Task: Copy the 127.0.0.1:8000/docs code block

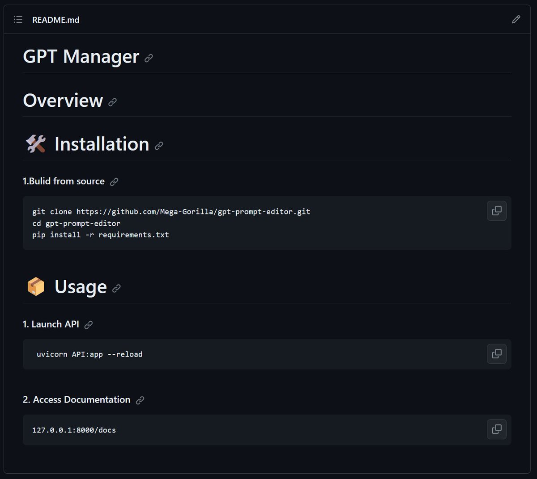Action: (497, 429)
